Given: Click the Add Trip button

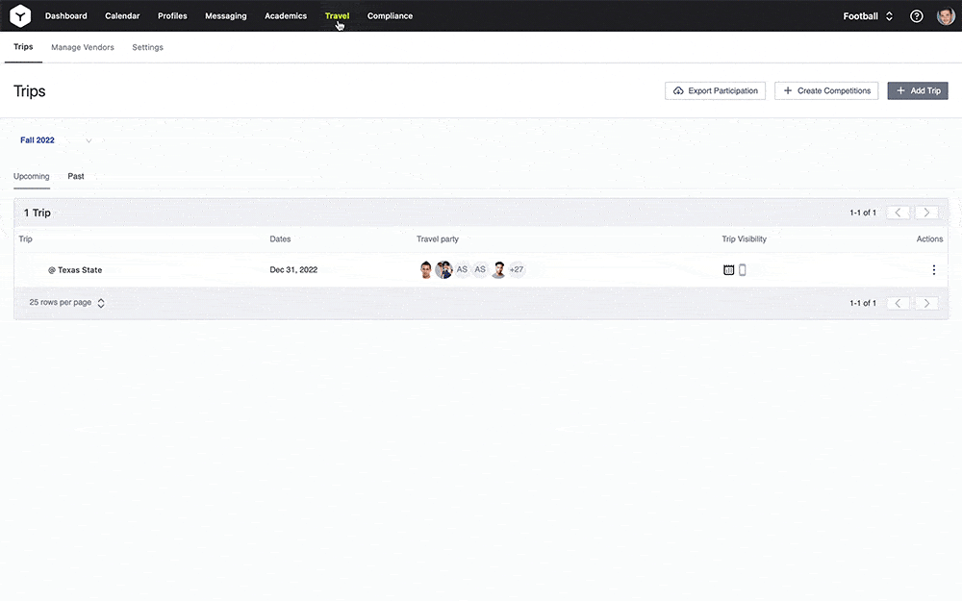Looking at the screenshot, I should [918, 90].
